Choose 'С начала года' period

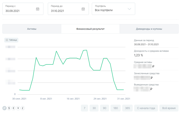pyautogui.click(x=146, y=108)
